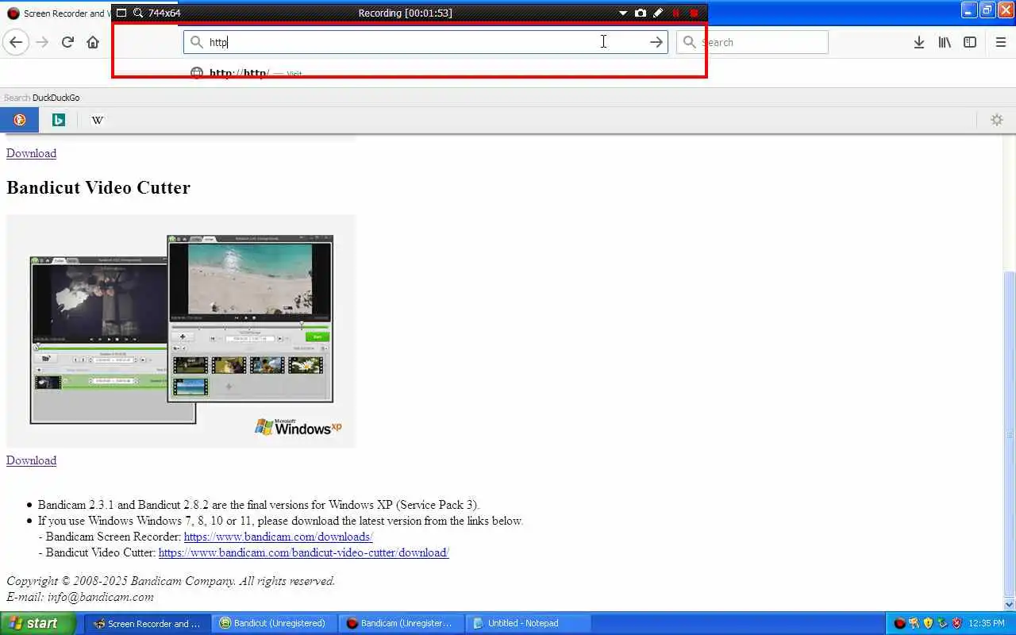Image resolution: width=1016 pixels, height=635 pixels.
Task: Select the Wikipedia search engine icon
Action: 98,120
